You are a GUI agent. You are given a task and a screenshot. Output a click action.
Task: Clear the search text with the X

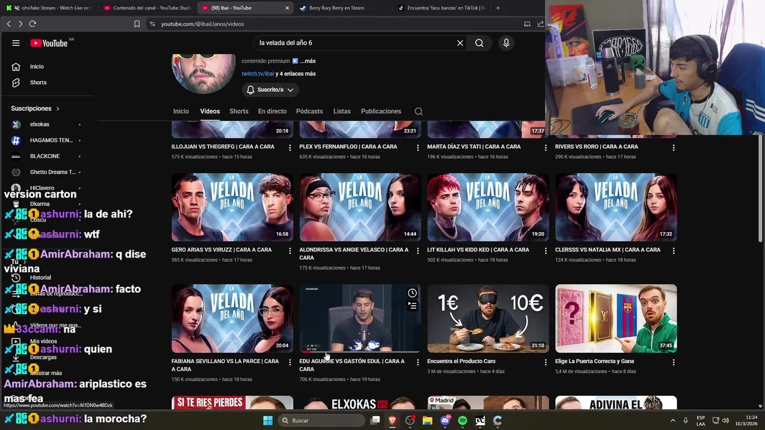(x=460, y=43)
